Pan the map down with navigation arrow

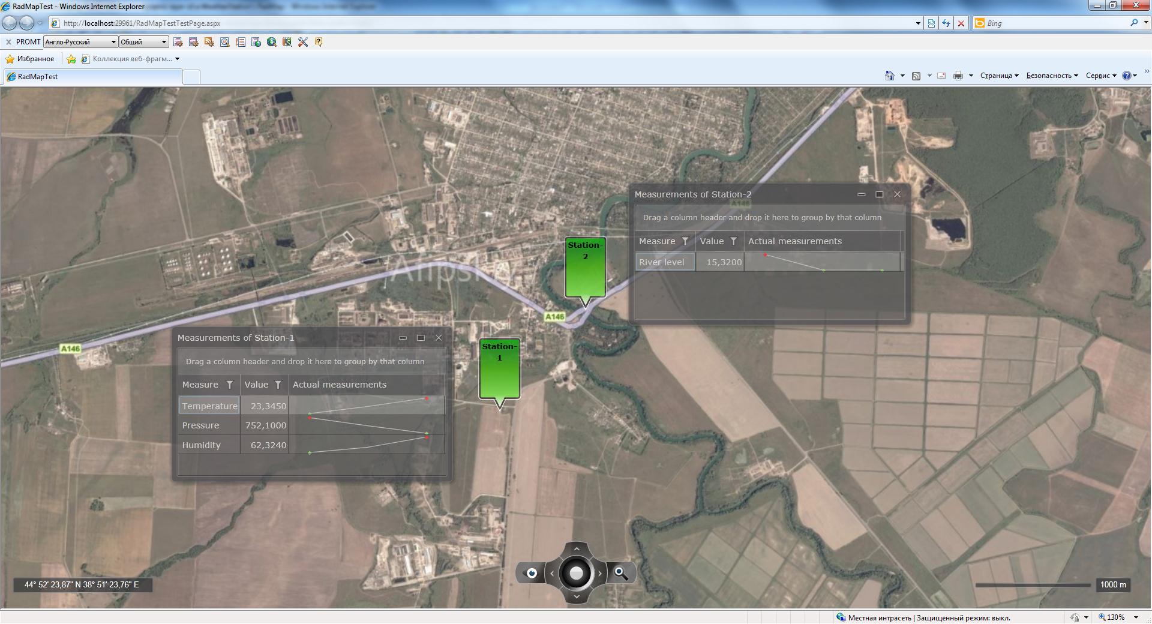coord(577,597)
